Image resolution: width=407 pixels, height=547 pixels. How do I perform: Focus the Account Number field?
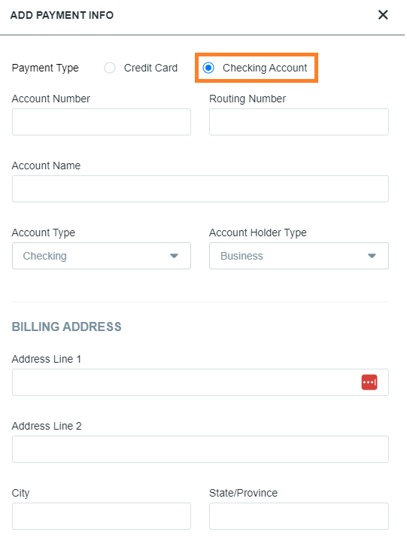point(102,123)
